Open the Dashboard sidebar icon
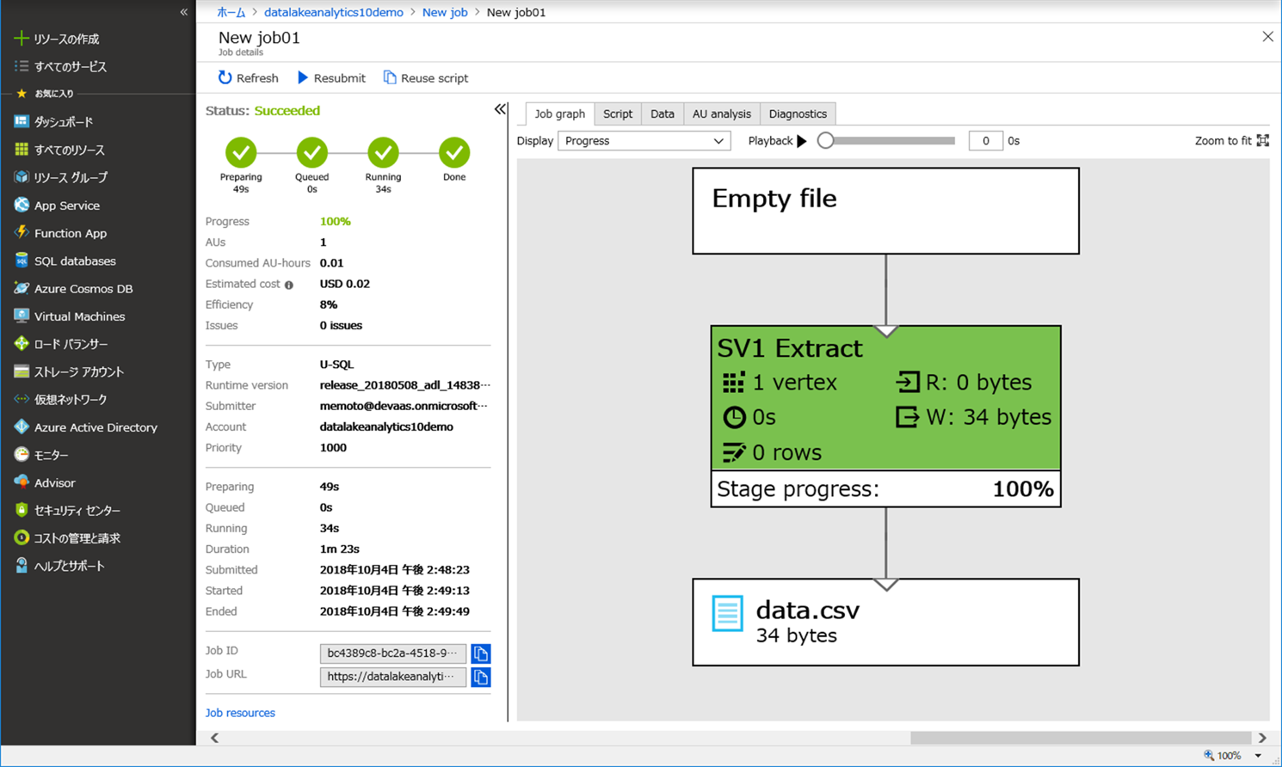This screenshot has width=1282, height=767. pos(22,122)
